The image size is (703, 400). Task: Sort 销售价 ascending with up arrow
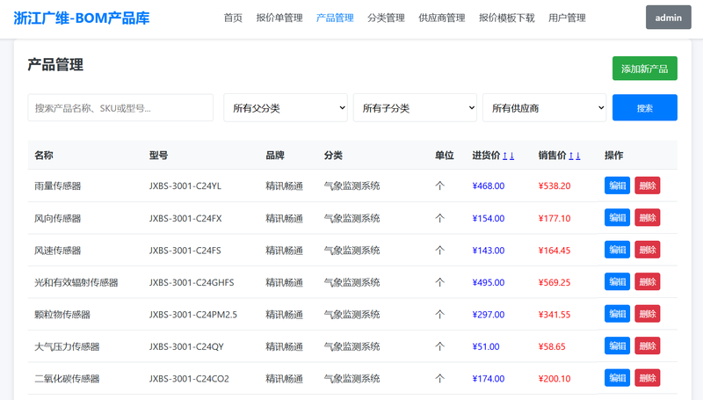click(x=571, y=156)
